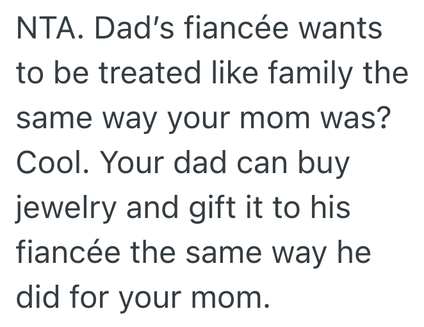
Task: Click the word "was?" ending the question
Action: click(354, 119)
